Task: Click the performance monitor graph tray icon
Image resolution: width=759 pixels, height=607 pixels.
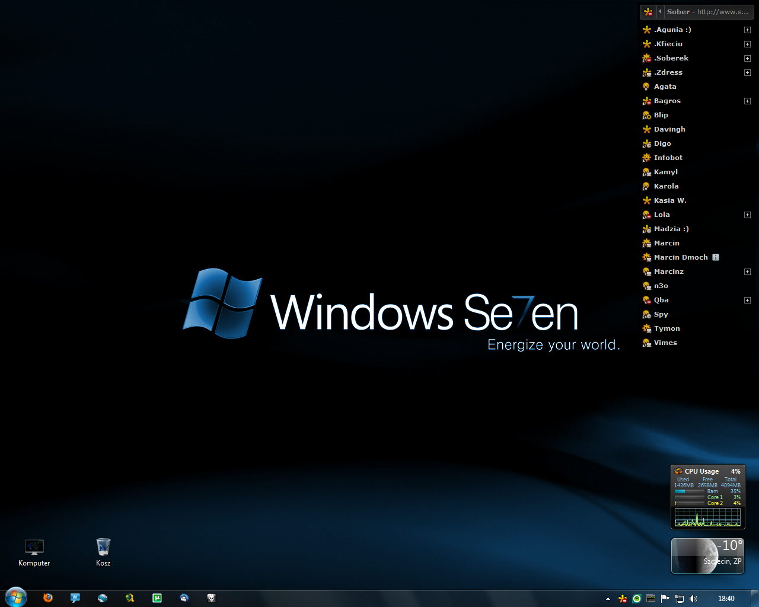Action: (x=651, y=599)
